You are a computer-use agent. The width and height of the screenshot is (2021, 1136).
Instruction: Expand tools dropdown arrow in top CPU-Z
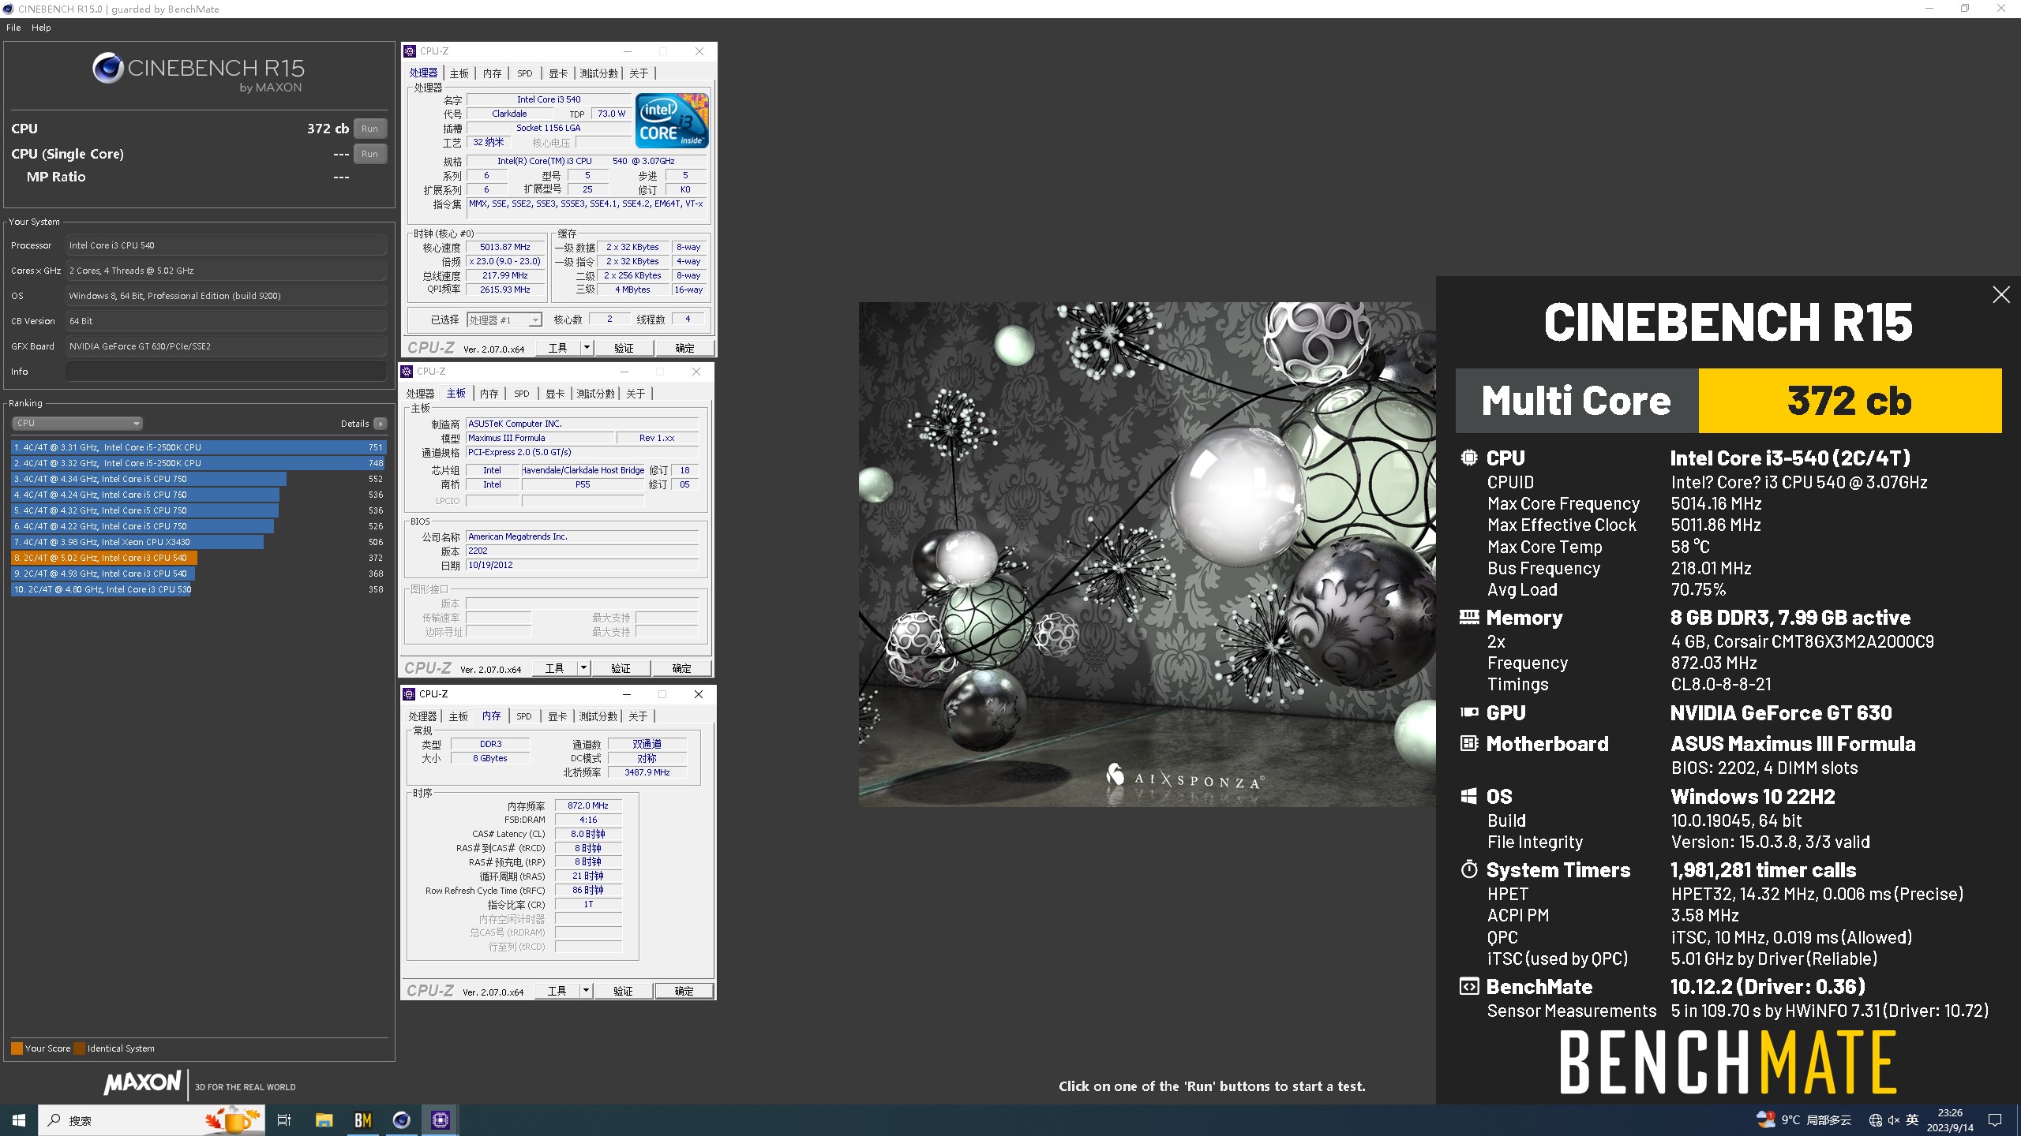[587, 348]
